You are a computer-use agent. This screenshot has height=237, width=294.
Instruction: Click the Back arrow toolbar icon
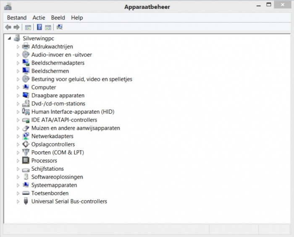(x=8, y=27)
